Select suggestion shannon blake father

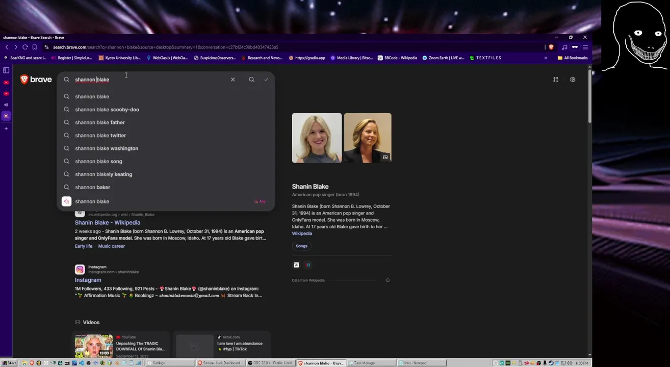tap(166, 122)
